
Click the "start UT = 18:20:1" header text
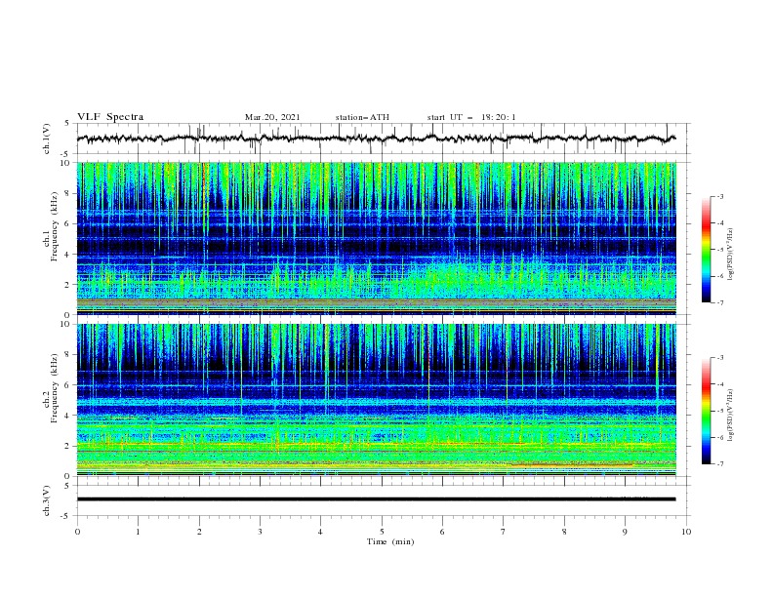pos(471,117)
